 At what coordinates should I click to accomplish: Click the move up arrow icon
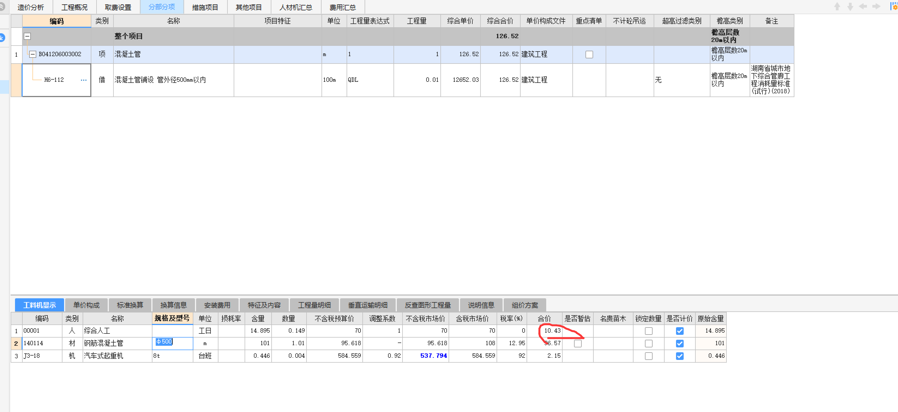click(837, 7)
